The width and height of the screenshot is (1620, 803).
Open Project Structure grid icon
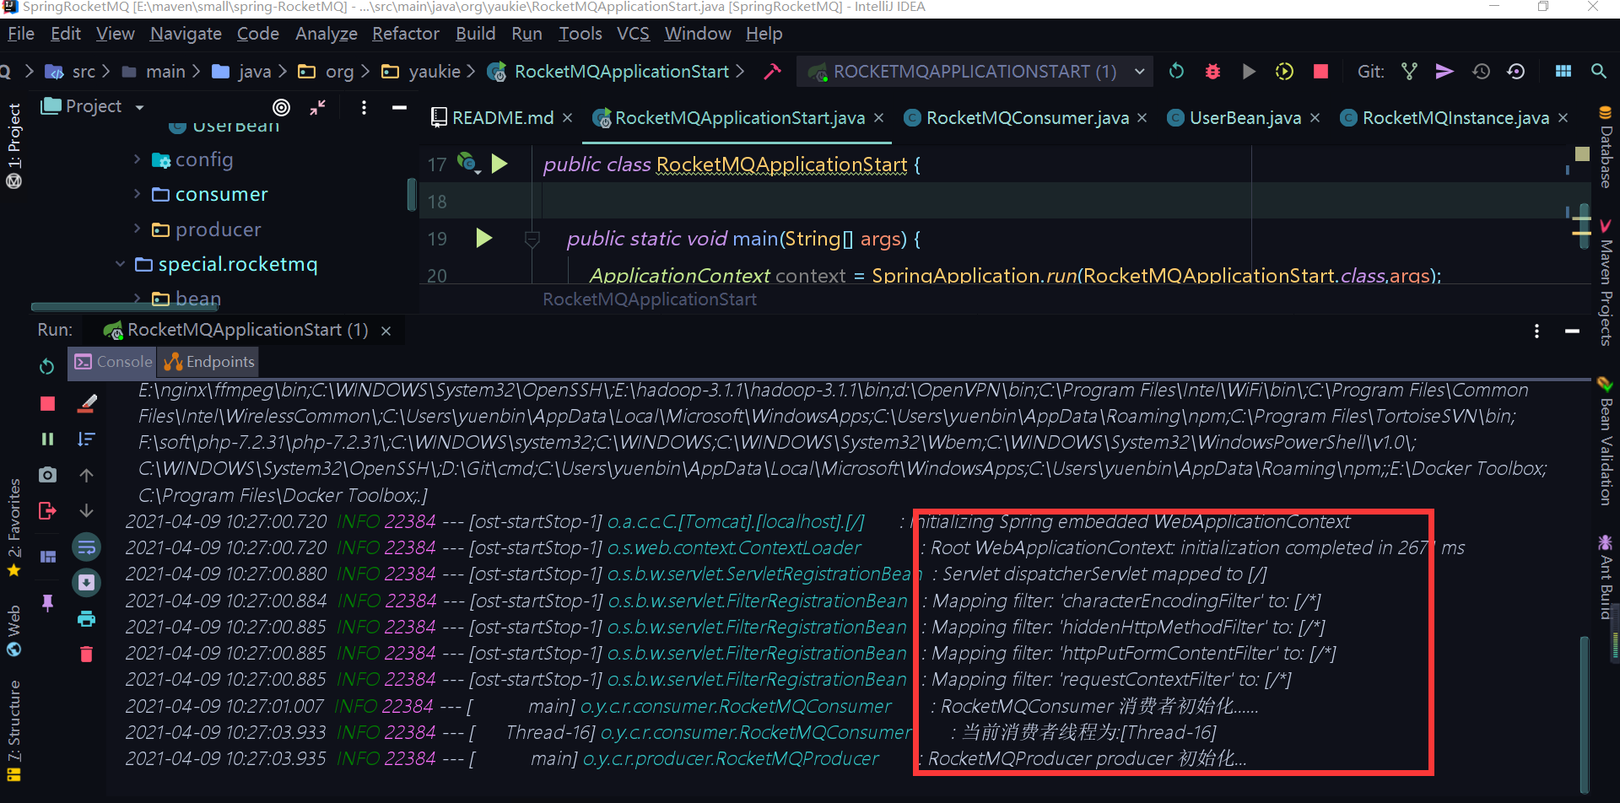point(1563,72)
